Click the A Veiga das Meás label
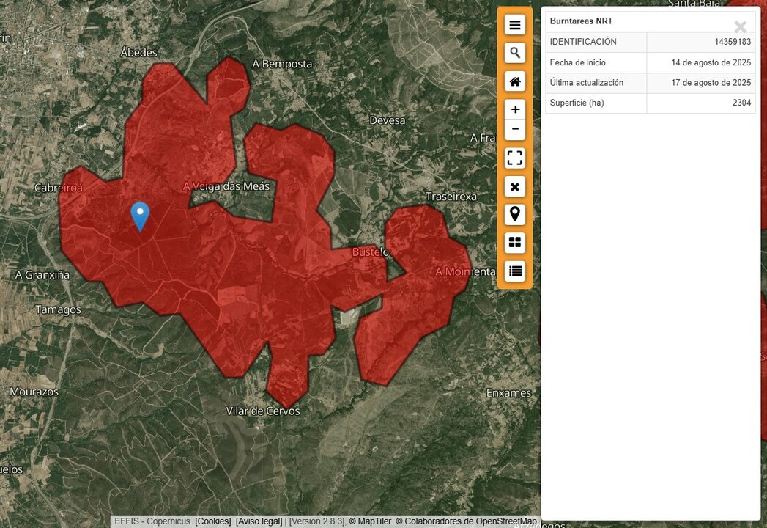 (x=226, y=186)
